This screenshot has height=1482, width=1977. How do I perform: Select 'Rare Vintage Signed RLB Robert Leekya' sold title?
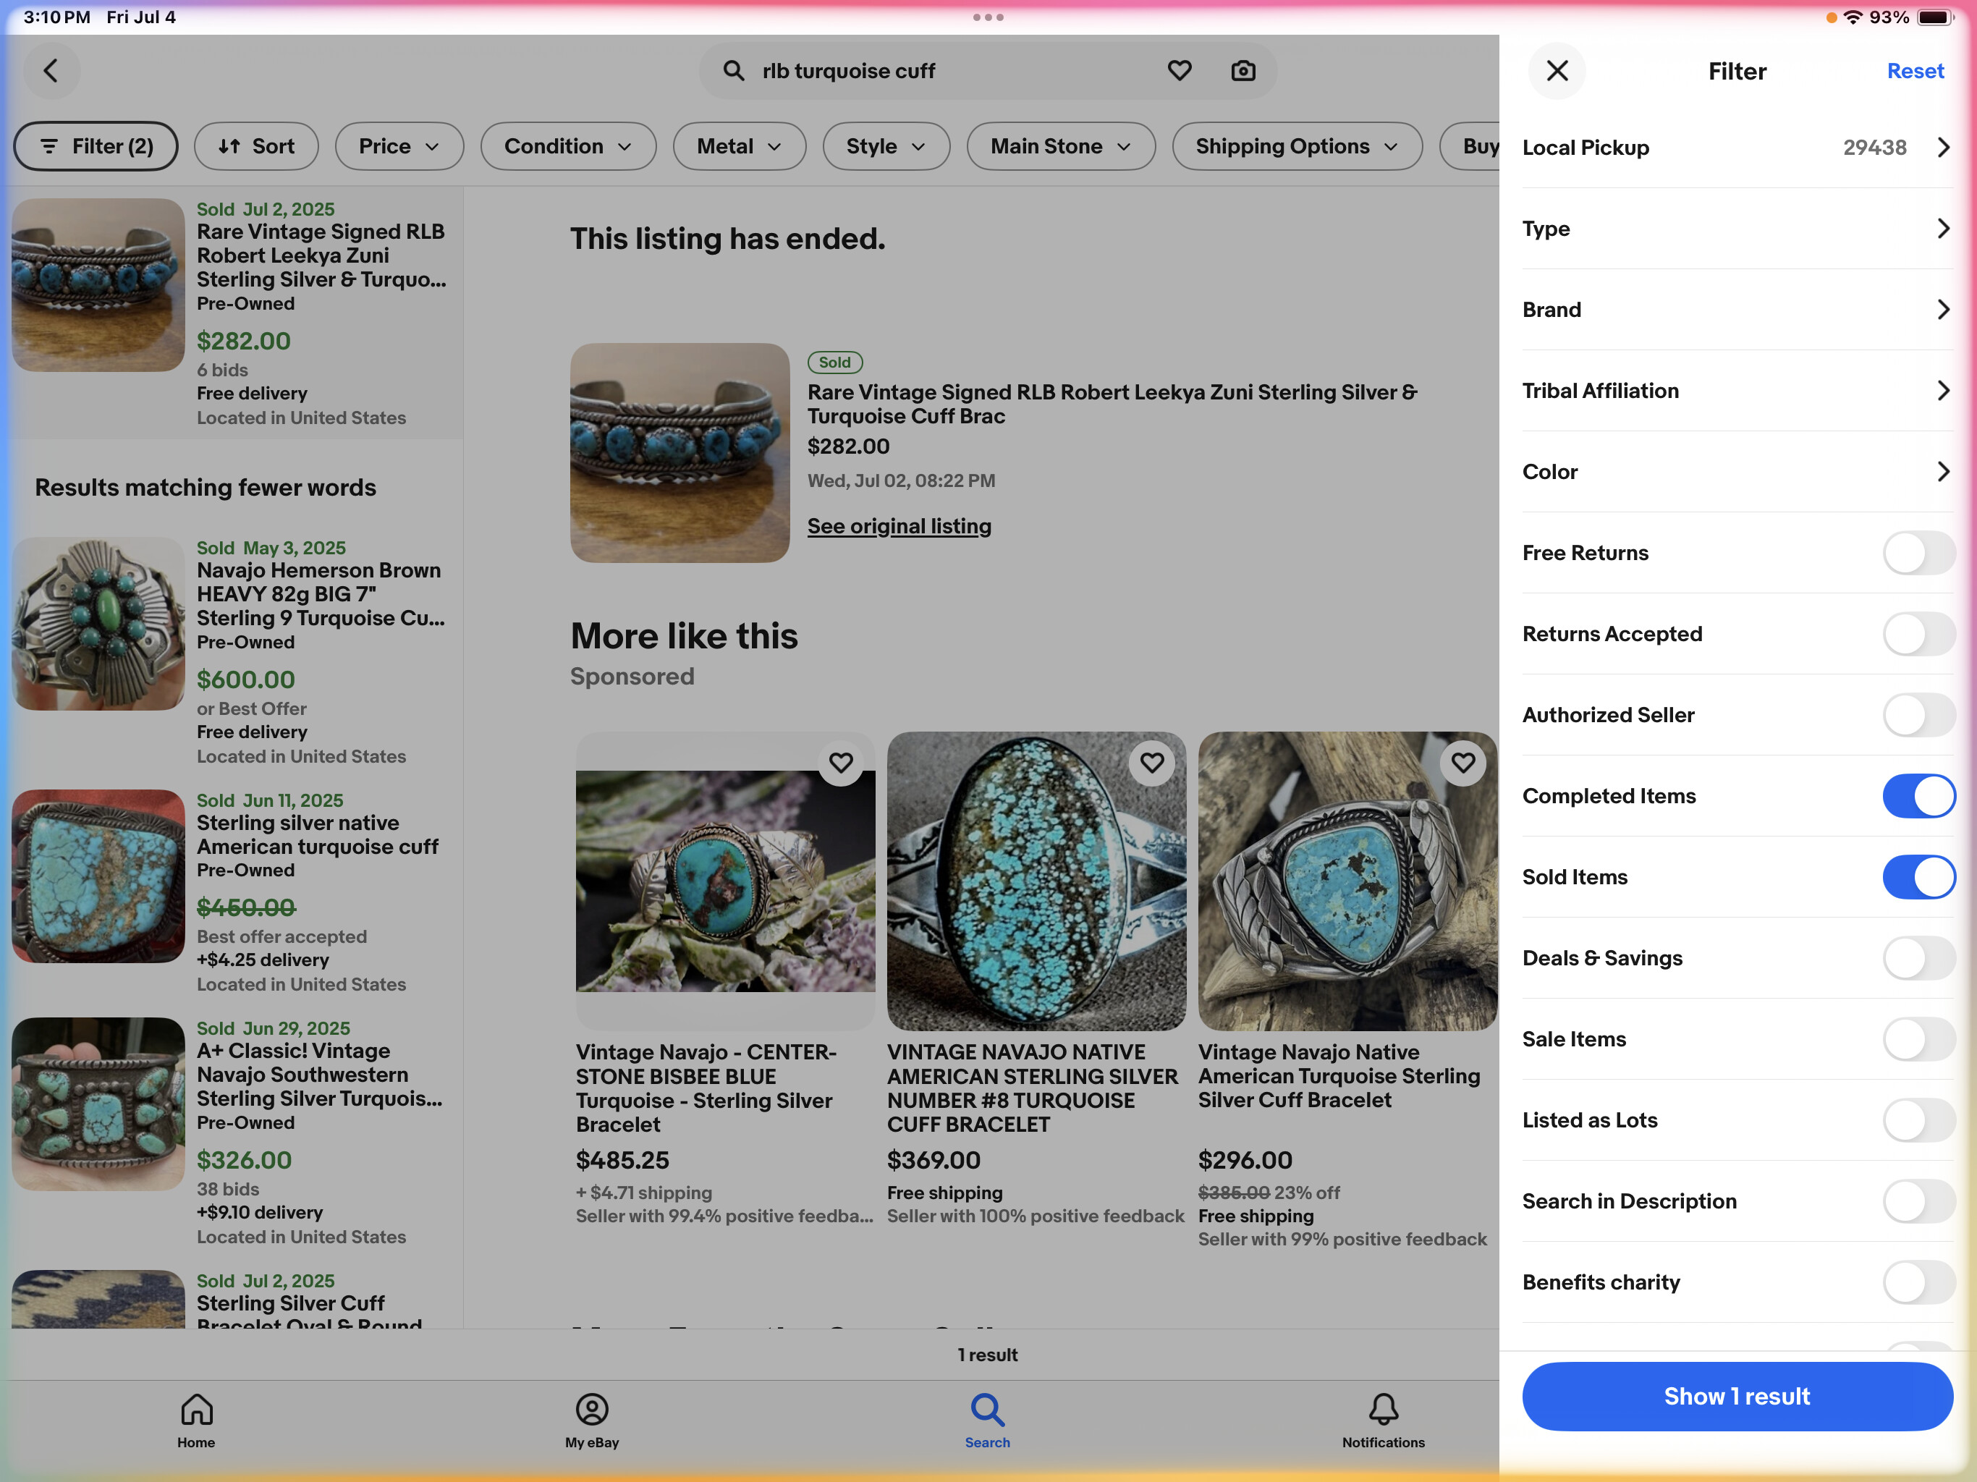click(x=321, y=255)
